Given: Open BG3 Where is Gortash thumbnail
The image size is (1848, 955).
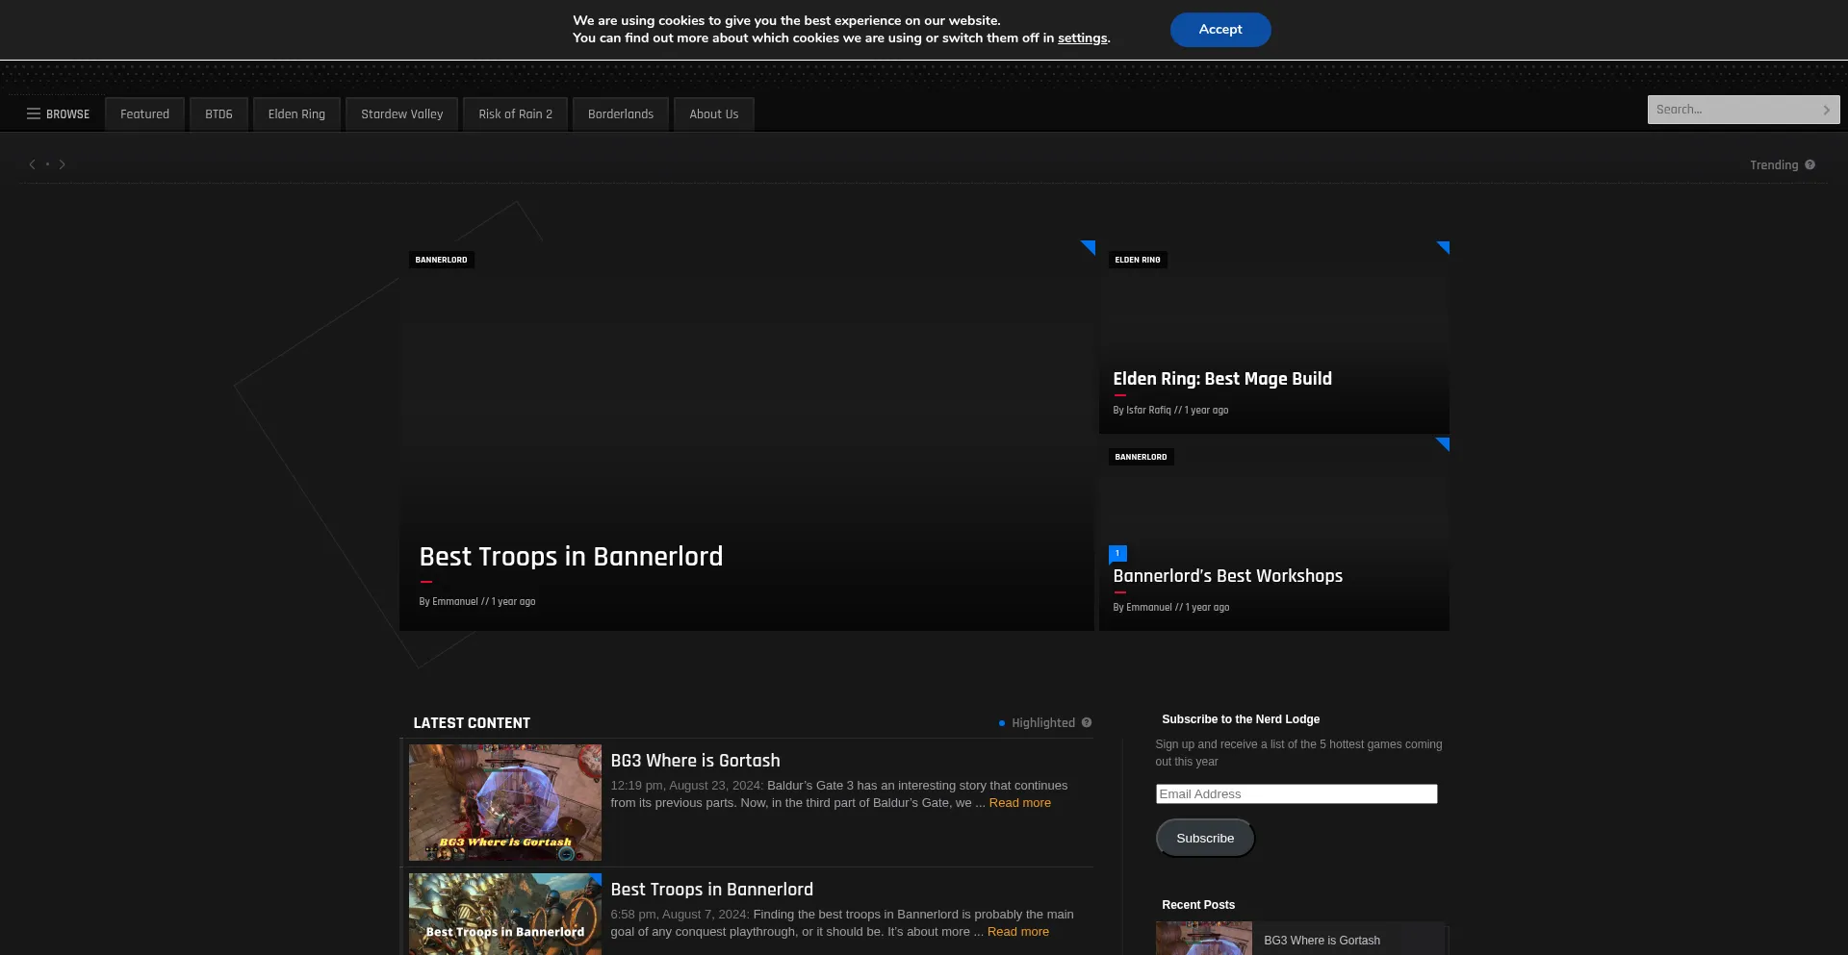Looking at the screenshot, I should tap(504, 802).
